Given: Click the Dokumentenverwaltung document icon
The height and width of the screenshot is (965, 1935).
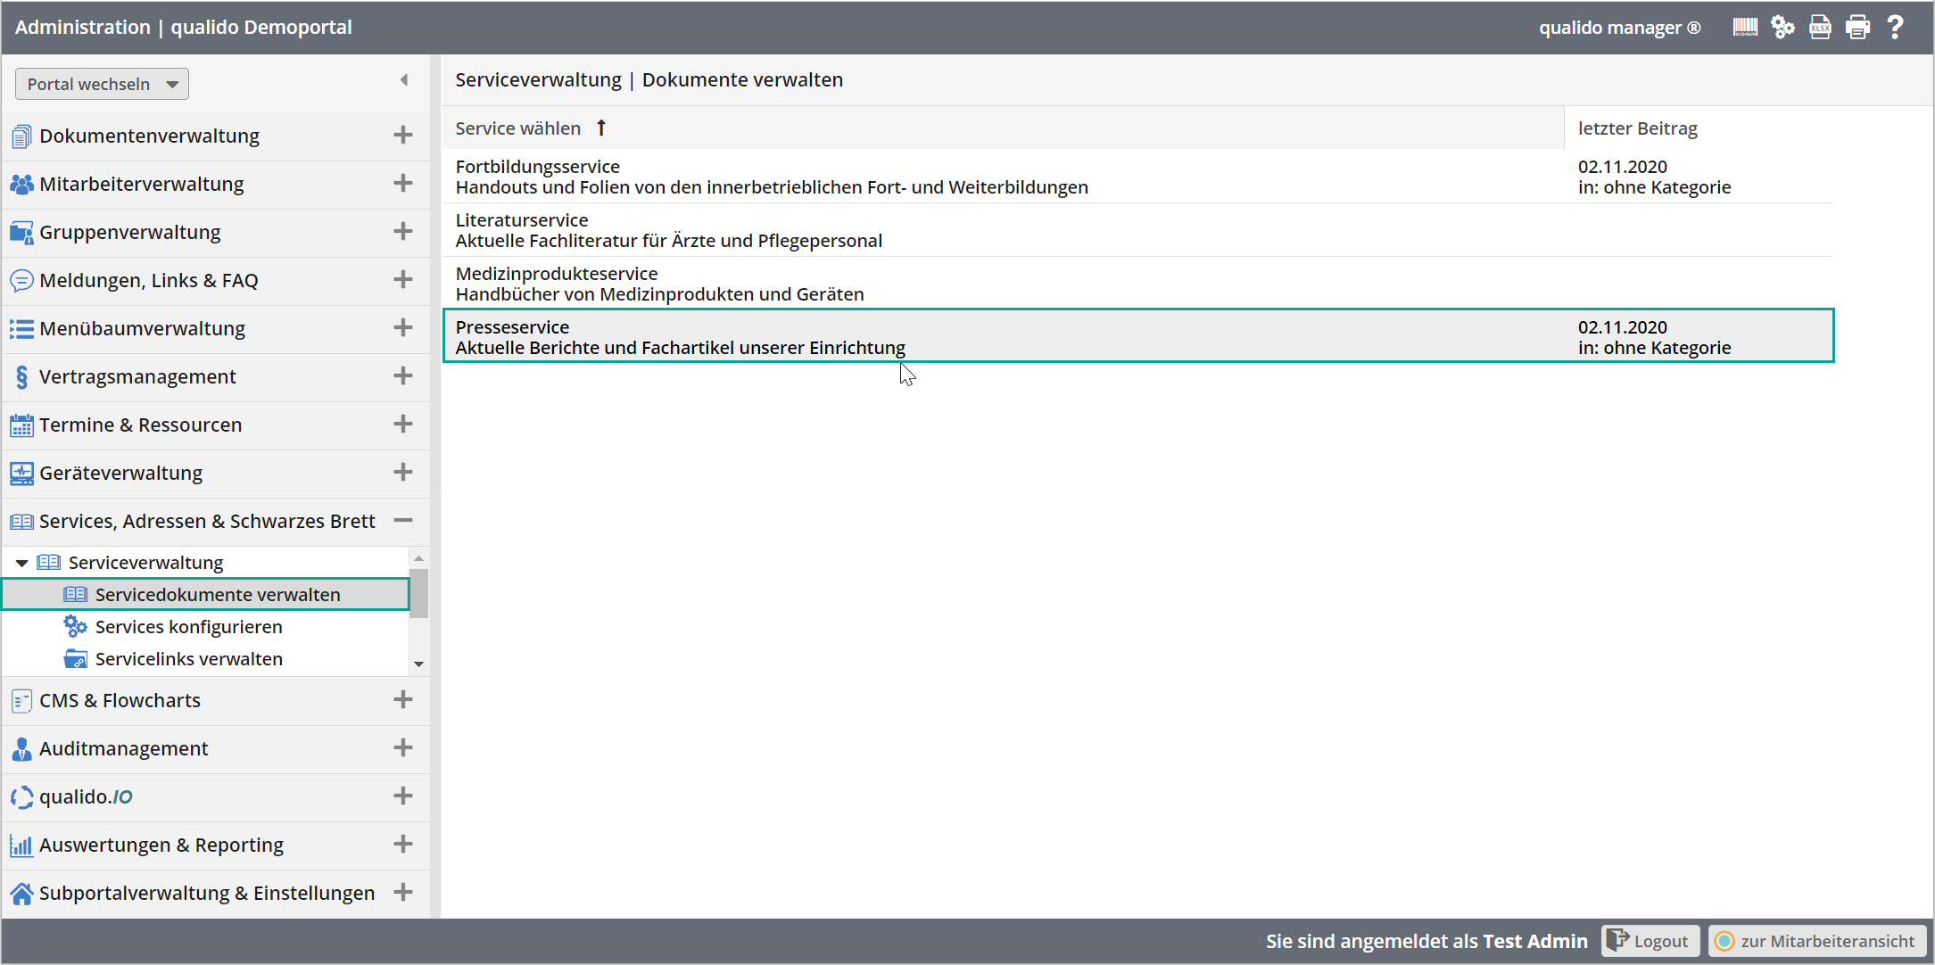Looking at the screenshot, I should (21, 136).
